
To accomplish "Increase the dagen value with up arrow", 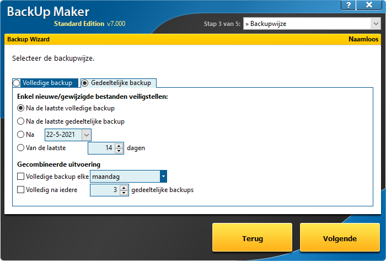I will (119, 146).
